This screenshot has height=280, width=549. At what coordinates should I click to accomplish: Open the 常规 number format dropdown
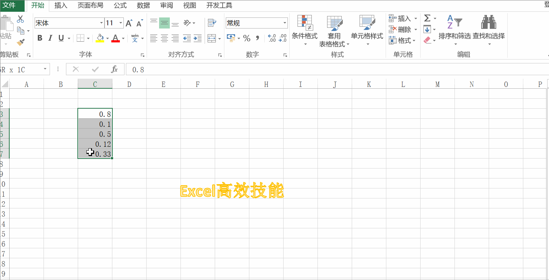(x=285, y=23)
